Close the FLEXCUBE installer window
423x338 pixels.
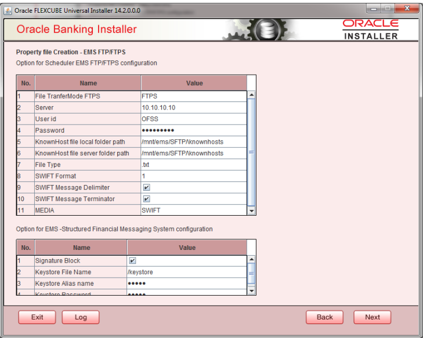407,9
